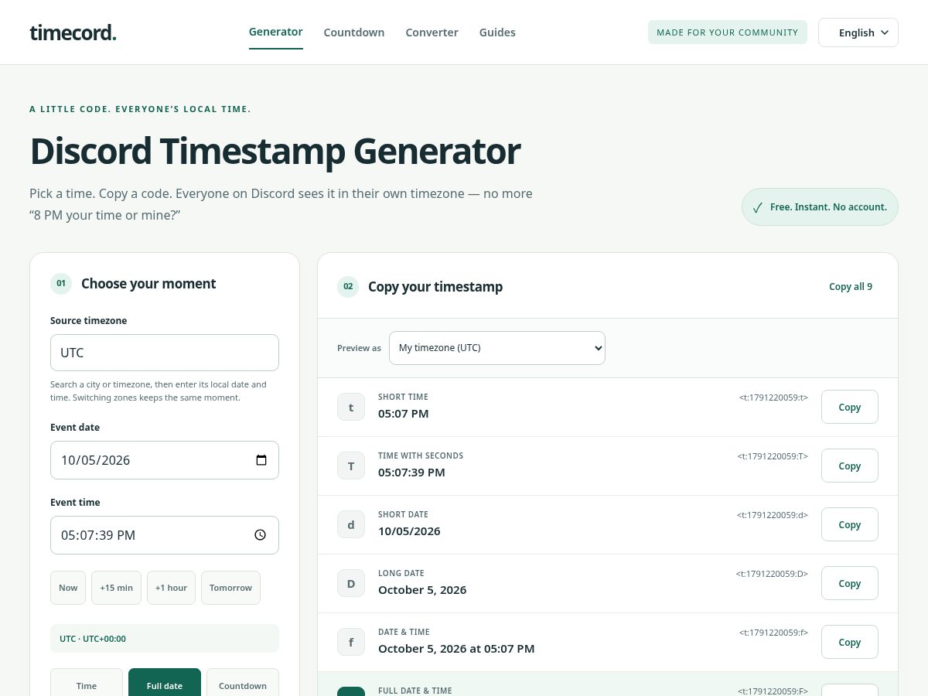
Task: Click the 01 step number badge
Action: click(61, 284)
